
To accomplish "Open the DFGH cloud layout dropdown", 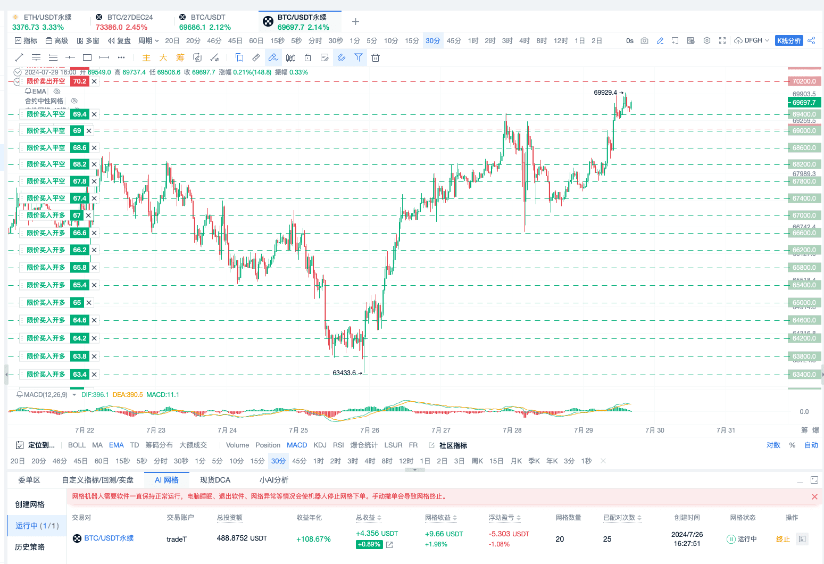I will click(752, 40).
